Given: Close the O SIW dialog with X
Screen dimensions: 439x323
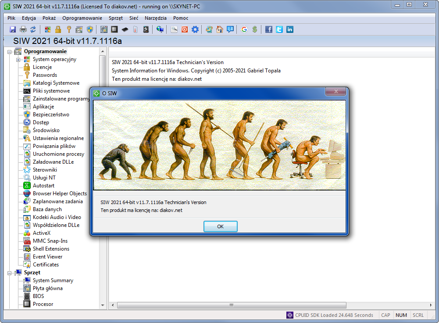Looking at the screenshot, I should 336,91.
